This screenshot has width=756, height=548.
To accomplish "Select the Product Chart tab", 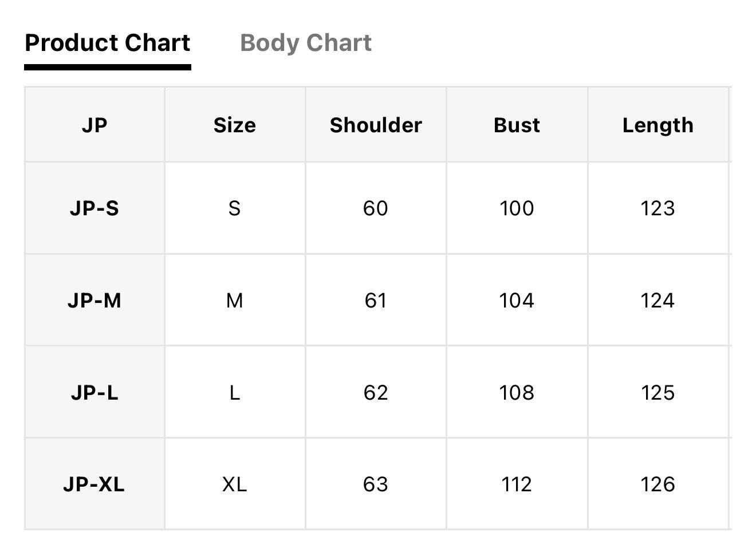I will pos(108,43).
